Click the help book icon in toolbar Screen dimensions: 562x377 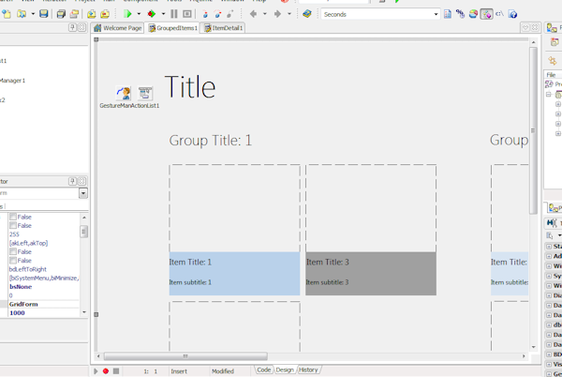click(x=306, y=14)
